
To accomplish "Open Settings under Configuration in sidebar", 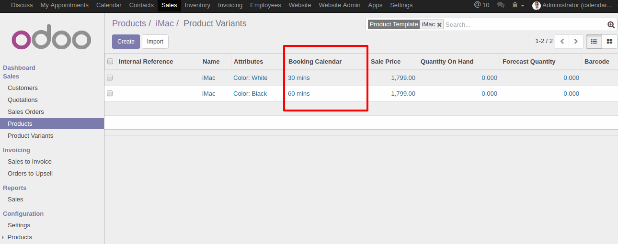I will pos(19,225).
